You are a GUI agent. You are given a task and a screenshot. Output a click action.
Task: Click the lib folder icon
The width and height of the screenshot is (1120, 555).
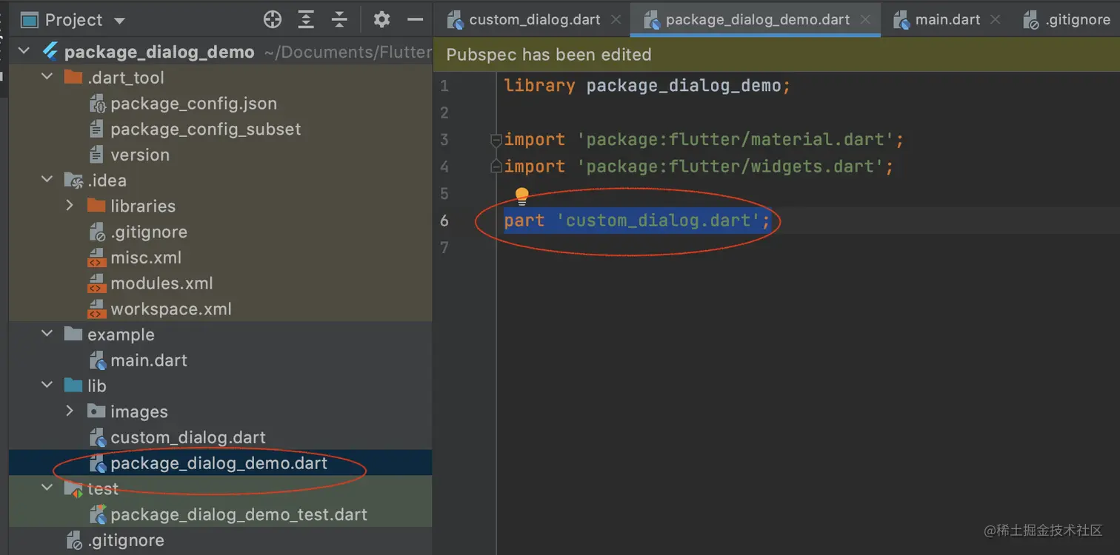click(x=73, y=385)
